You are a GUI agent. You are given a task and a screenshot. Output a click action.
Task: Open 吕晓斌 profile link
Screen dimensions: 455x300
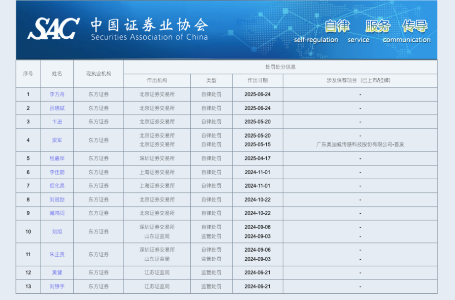57,108
